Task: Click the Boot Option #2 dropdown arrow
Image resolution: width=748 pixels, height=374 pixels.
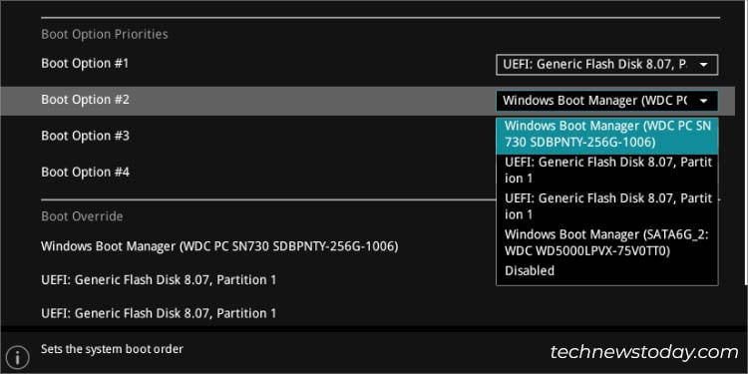Action: pos(704,101)
